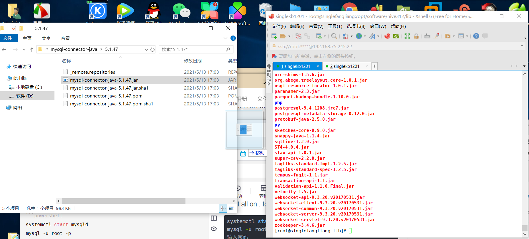This screenshot has height=239, width=529.
Task: Click Explorer help question mark icon
Action: pos(233,38)
